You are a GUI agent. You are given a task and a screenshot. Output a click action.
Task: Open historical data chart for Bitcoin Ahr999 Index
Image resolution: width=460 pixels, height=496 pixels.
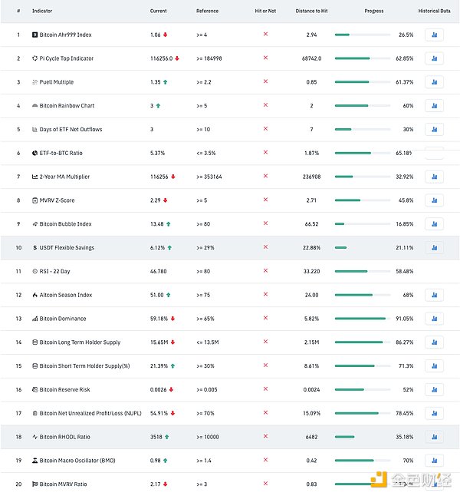[434, 35]
